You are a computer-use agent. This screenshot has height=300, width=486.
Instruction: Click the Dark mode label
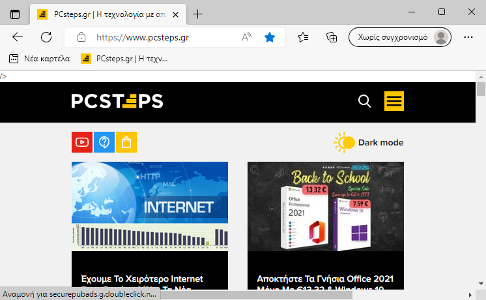[381, 142]
